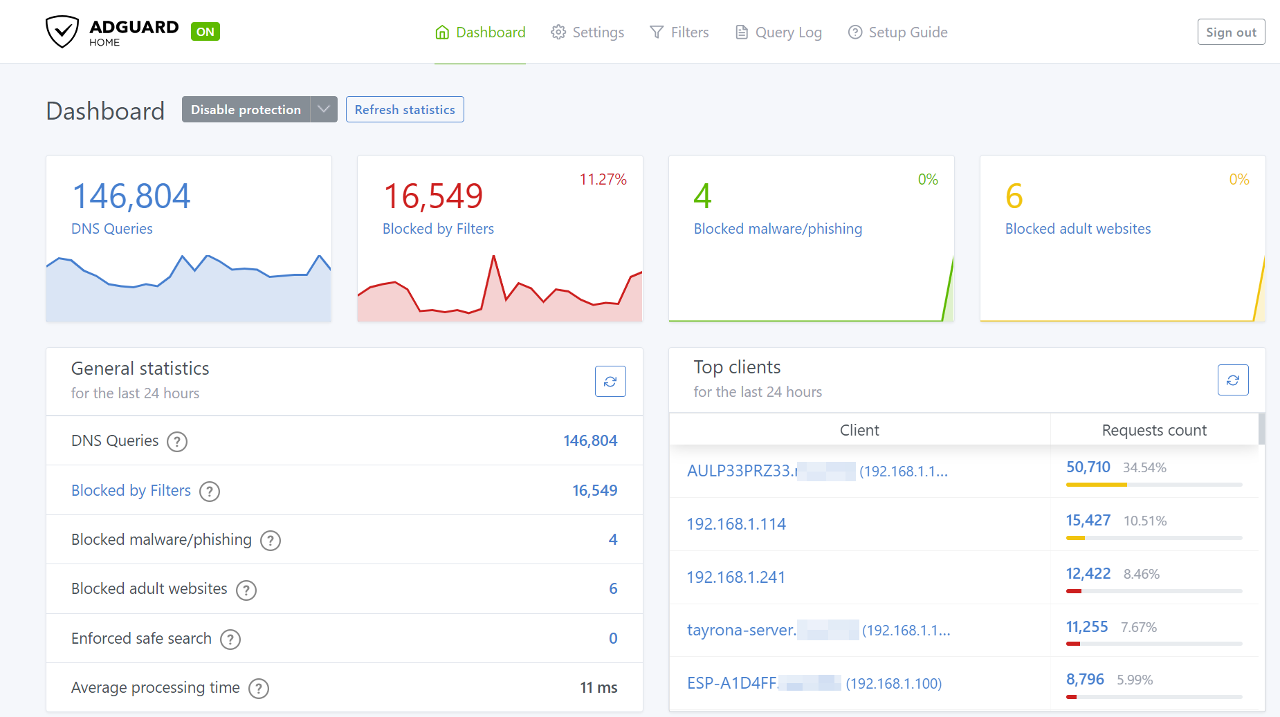This screenshot has height=717, width=1280.
Task: Open the Blocked by Filters statistics link
Action: pyautogui.click(x=131, y=490)
